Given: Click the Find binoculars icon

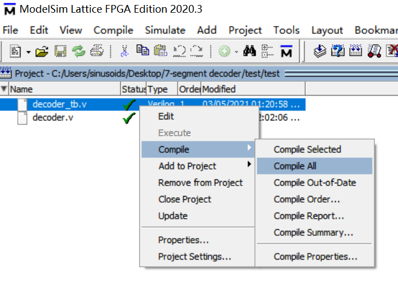Looking at the screenshot, I should pyautogui.click(x=250, y=51).
